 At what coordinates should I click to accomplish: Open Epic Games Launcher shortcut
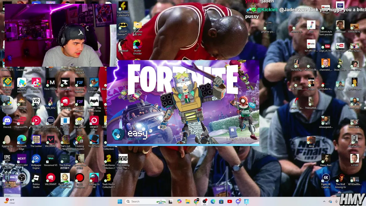(7, 161)
